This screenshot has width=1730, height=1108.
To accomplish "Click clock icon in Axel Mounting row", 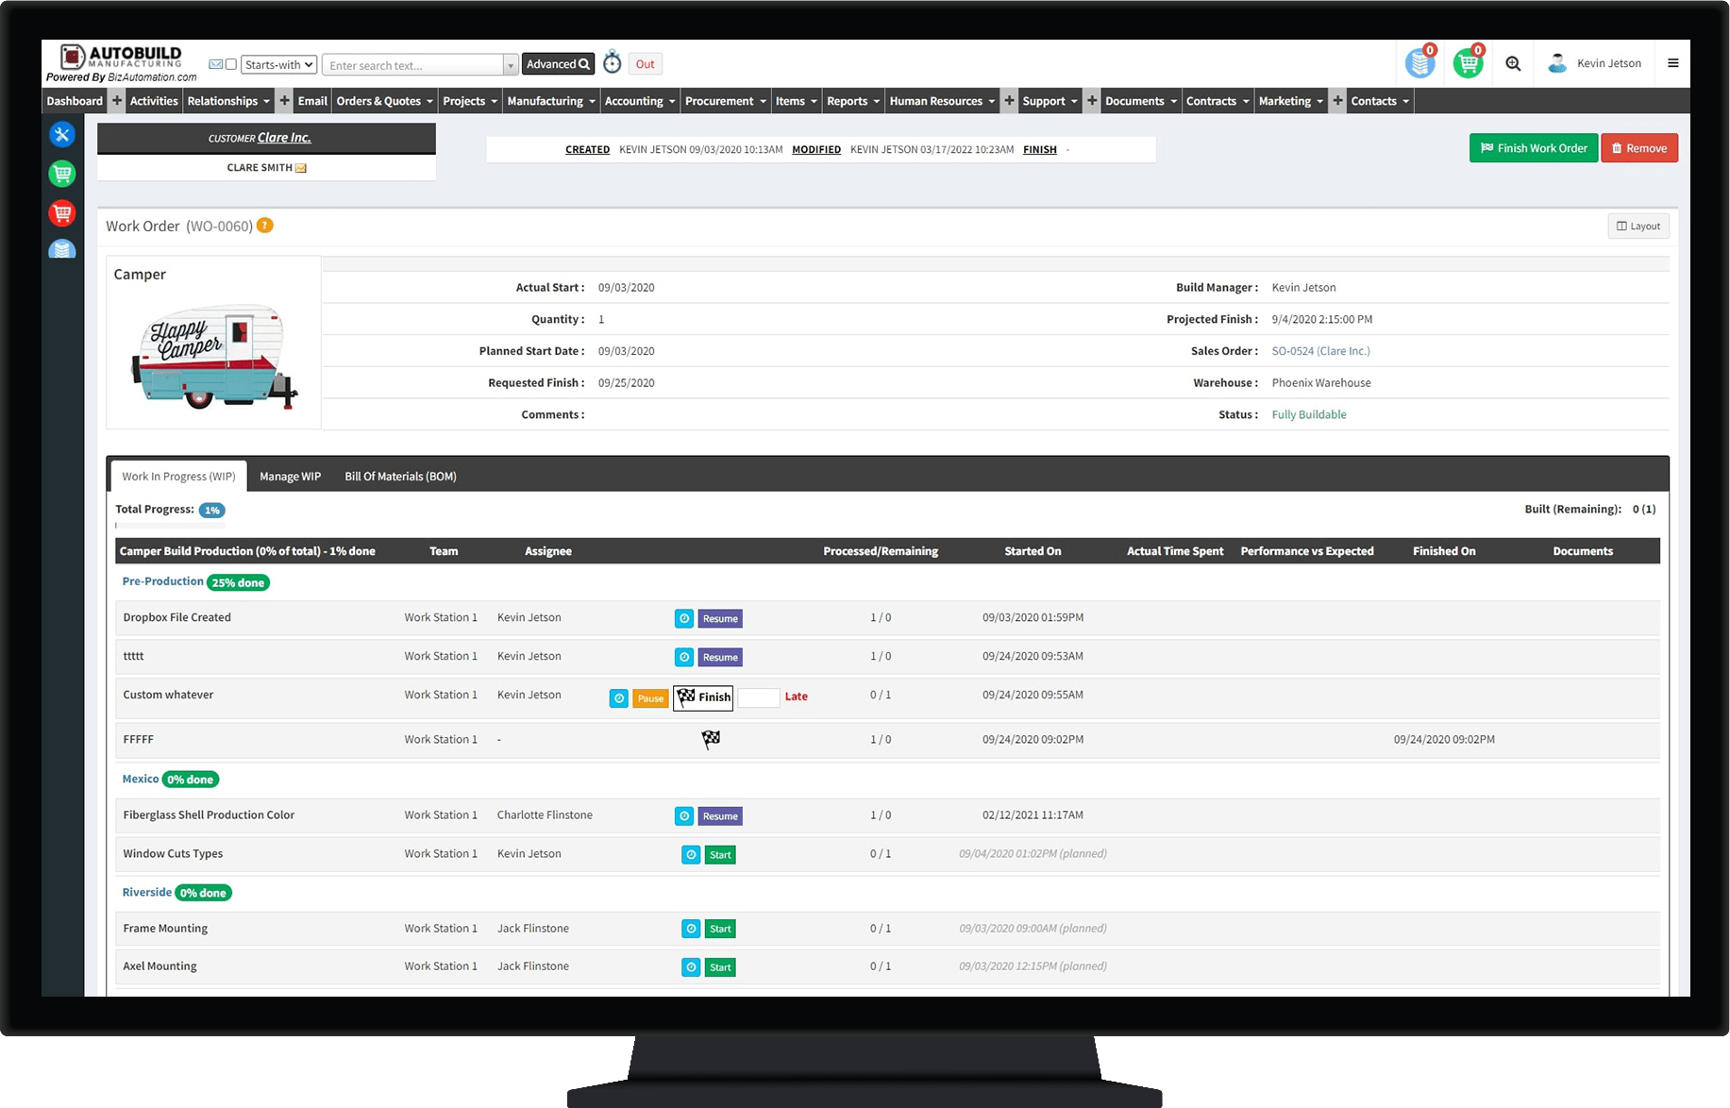I will [x=691, y=967].
